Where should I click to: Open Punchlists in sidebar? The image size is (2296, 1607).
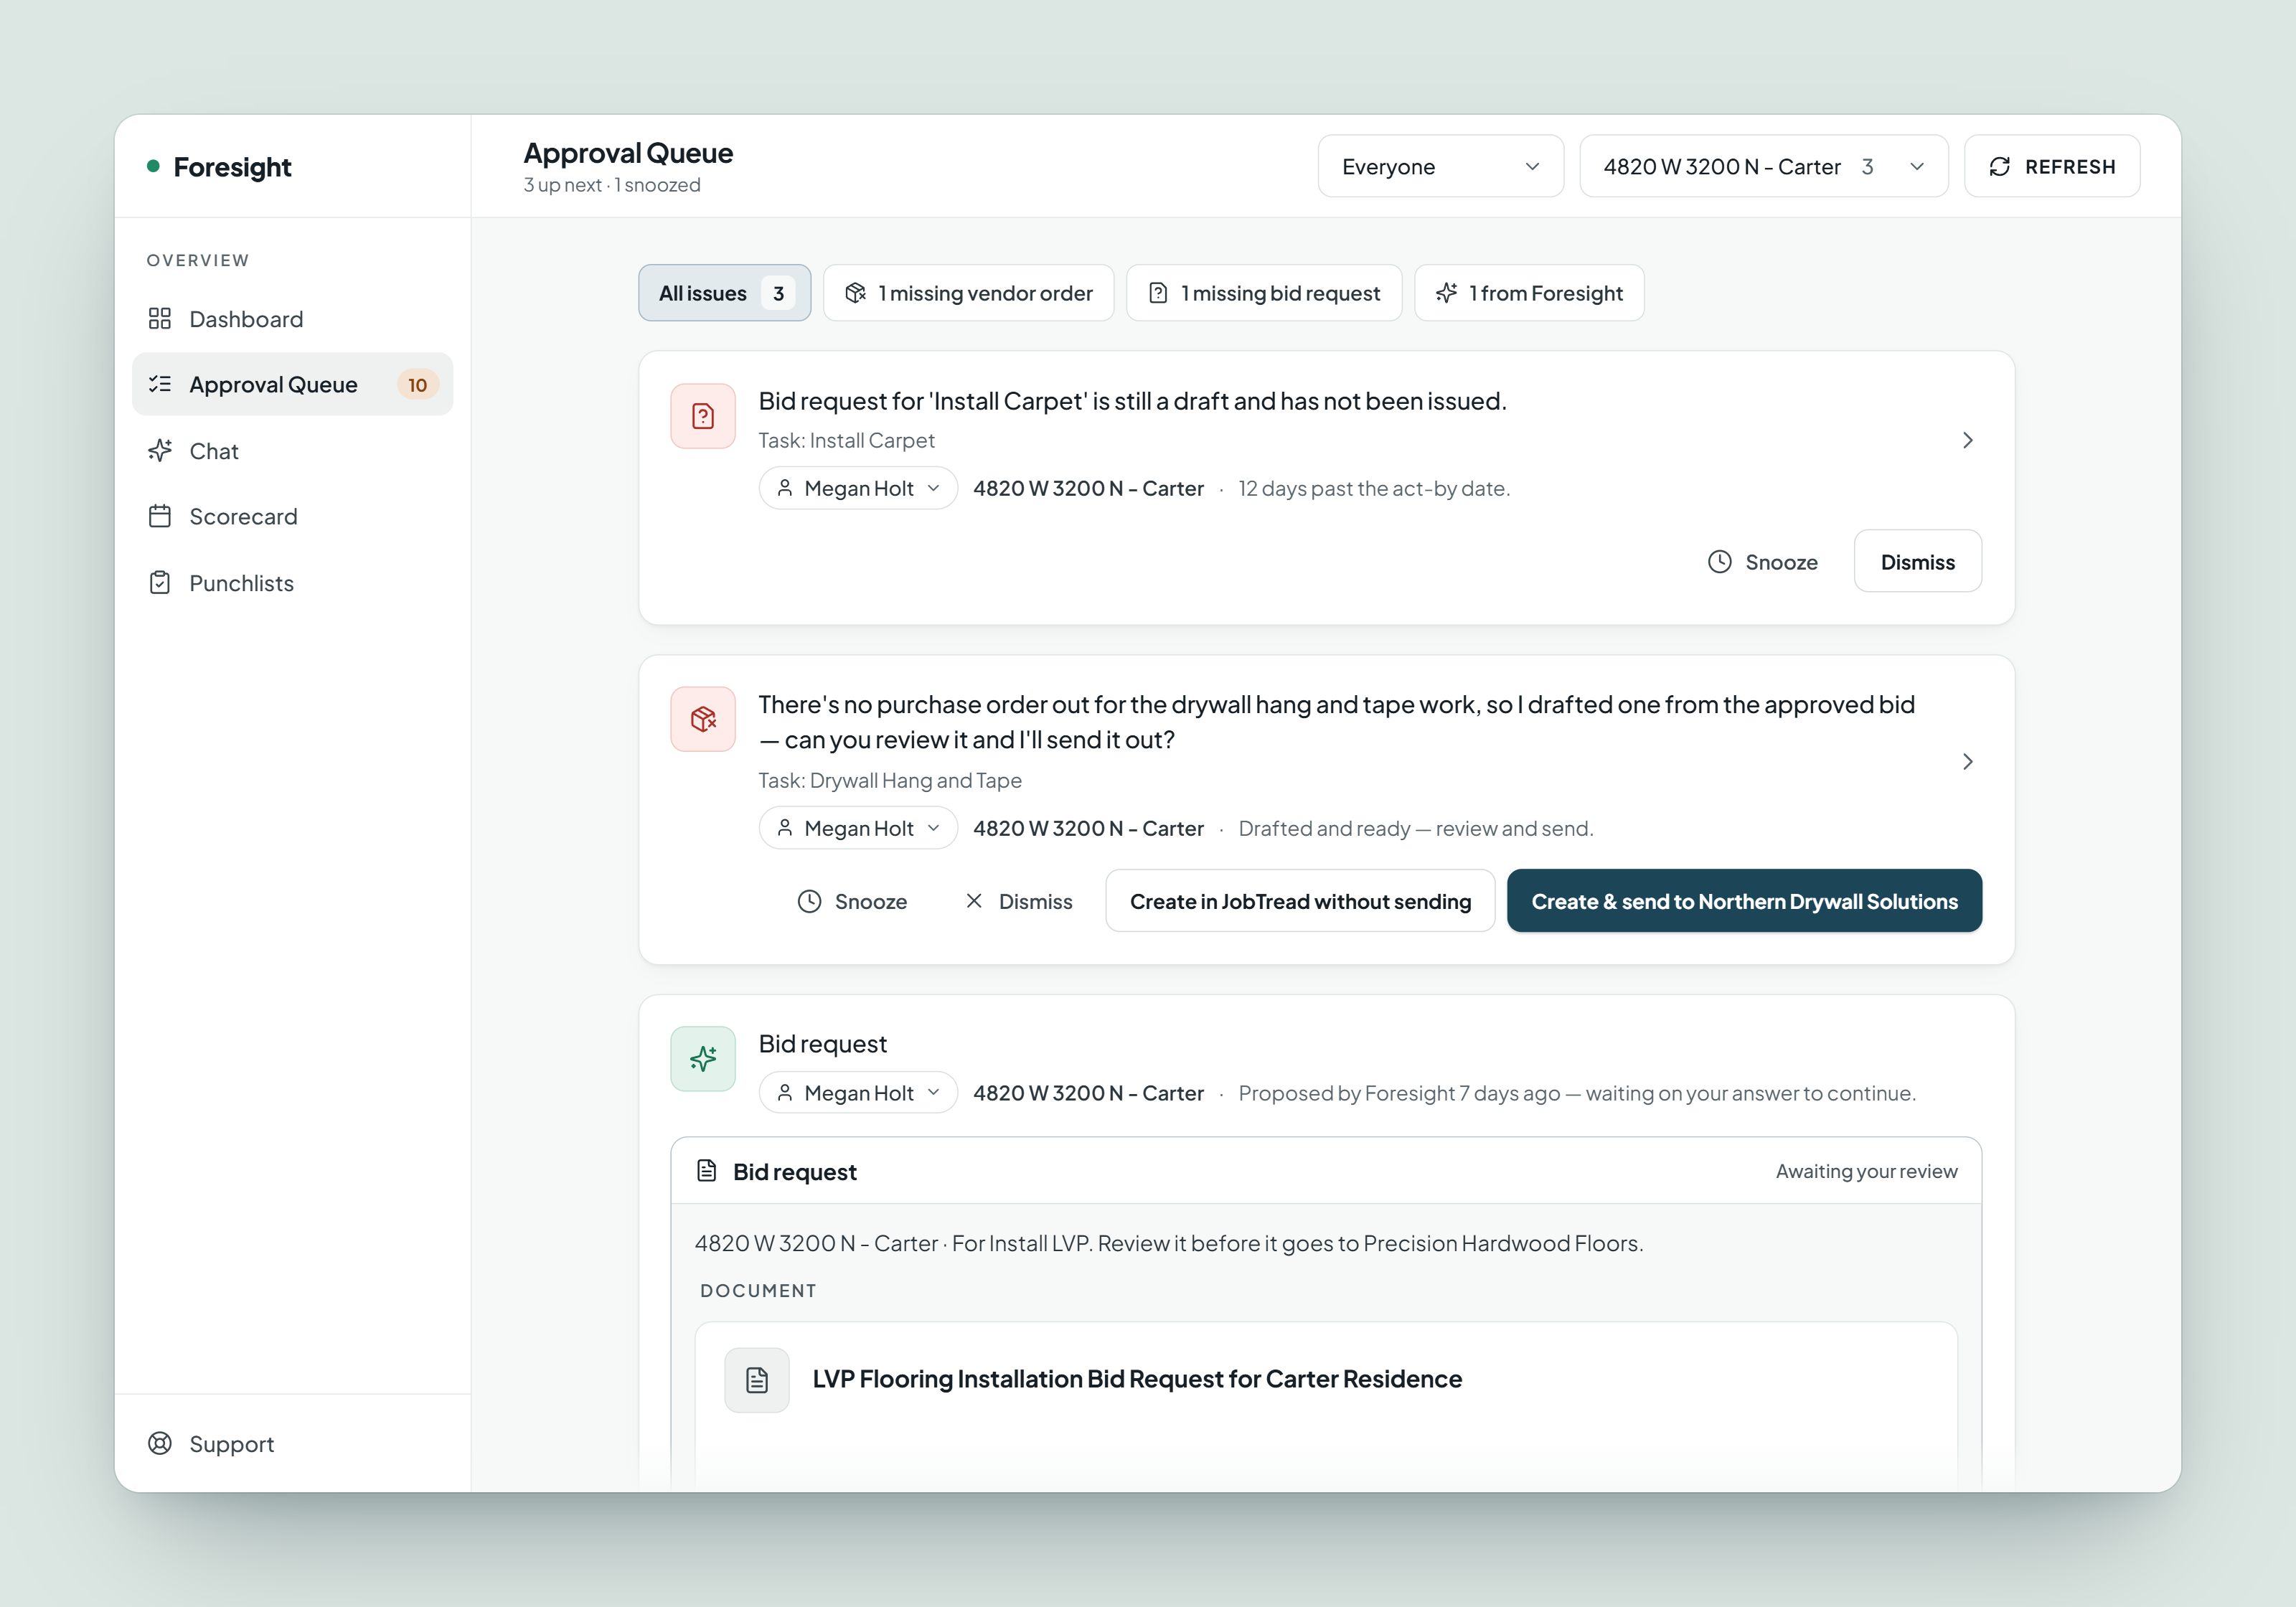click(x=292, y=583)
